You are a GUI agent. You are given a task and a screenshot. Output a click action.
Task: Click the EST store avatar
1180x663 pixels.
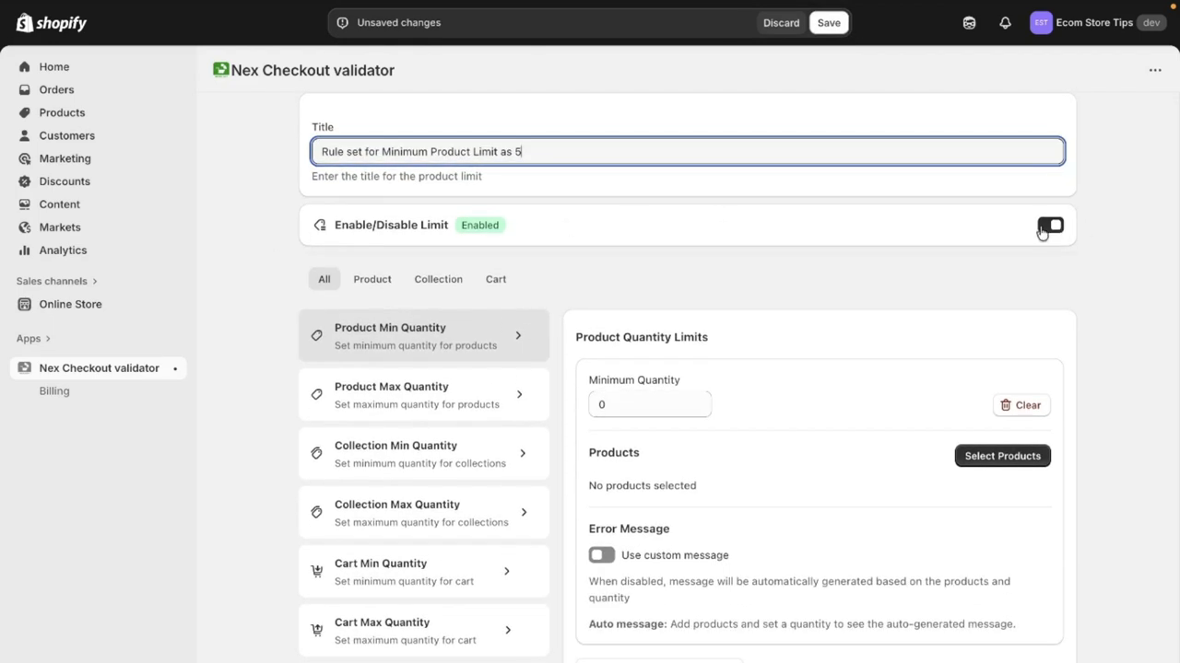pos(1041,23)
